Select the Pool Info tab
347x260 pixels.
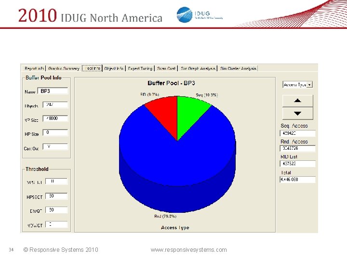point(92,68)
